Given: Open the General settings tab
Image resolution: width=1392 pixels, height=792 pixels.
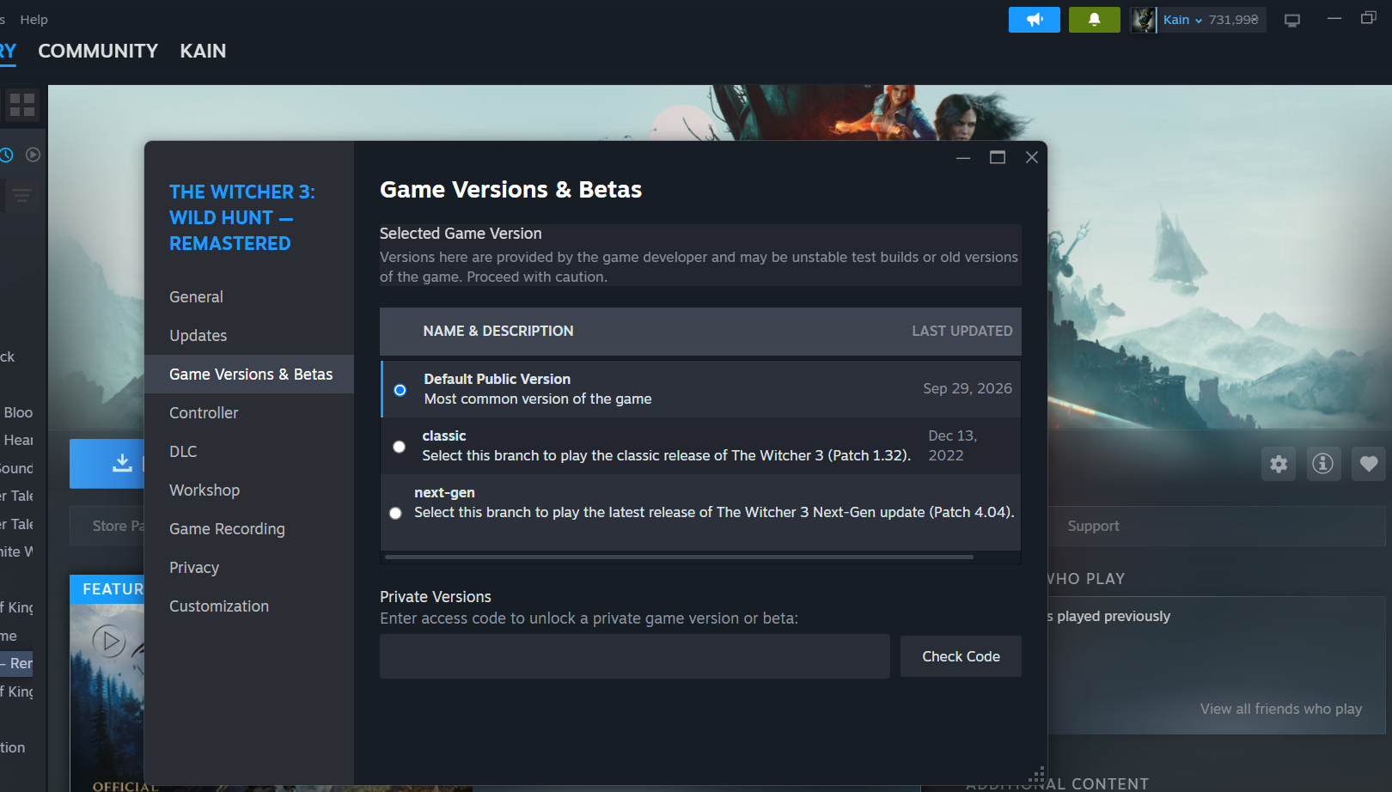Looking at the screenshot, I should (249, 297).
